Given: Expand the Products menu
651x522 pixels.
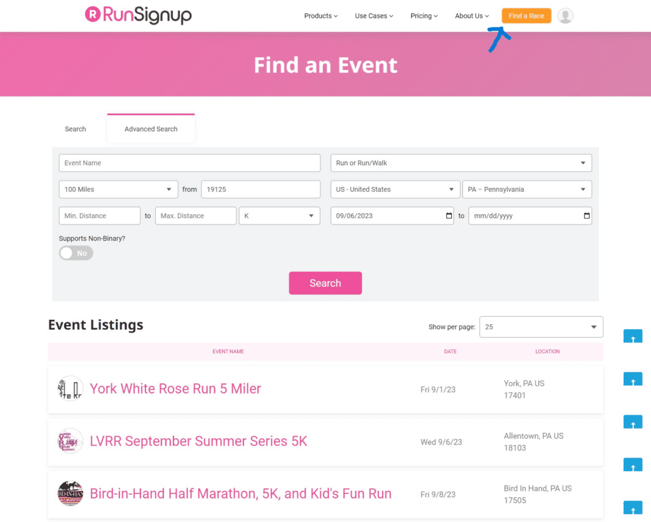Looking at the screenshot, I should click(321, 16).
